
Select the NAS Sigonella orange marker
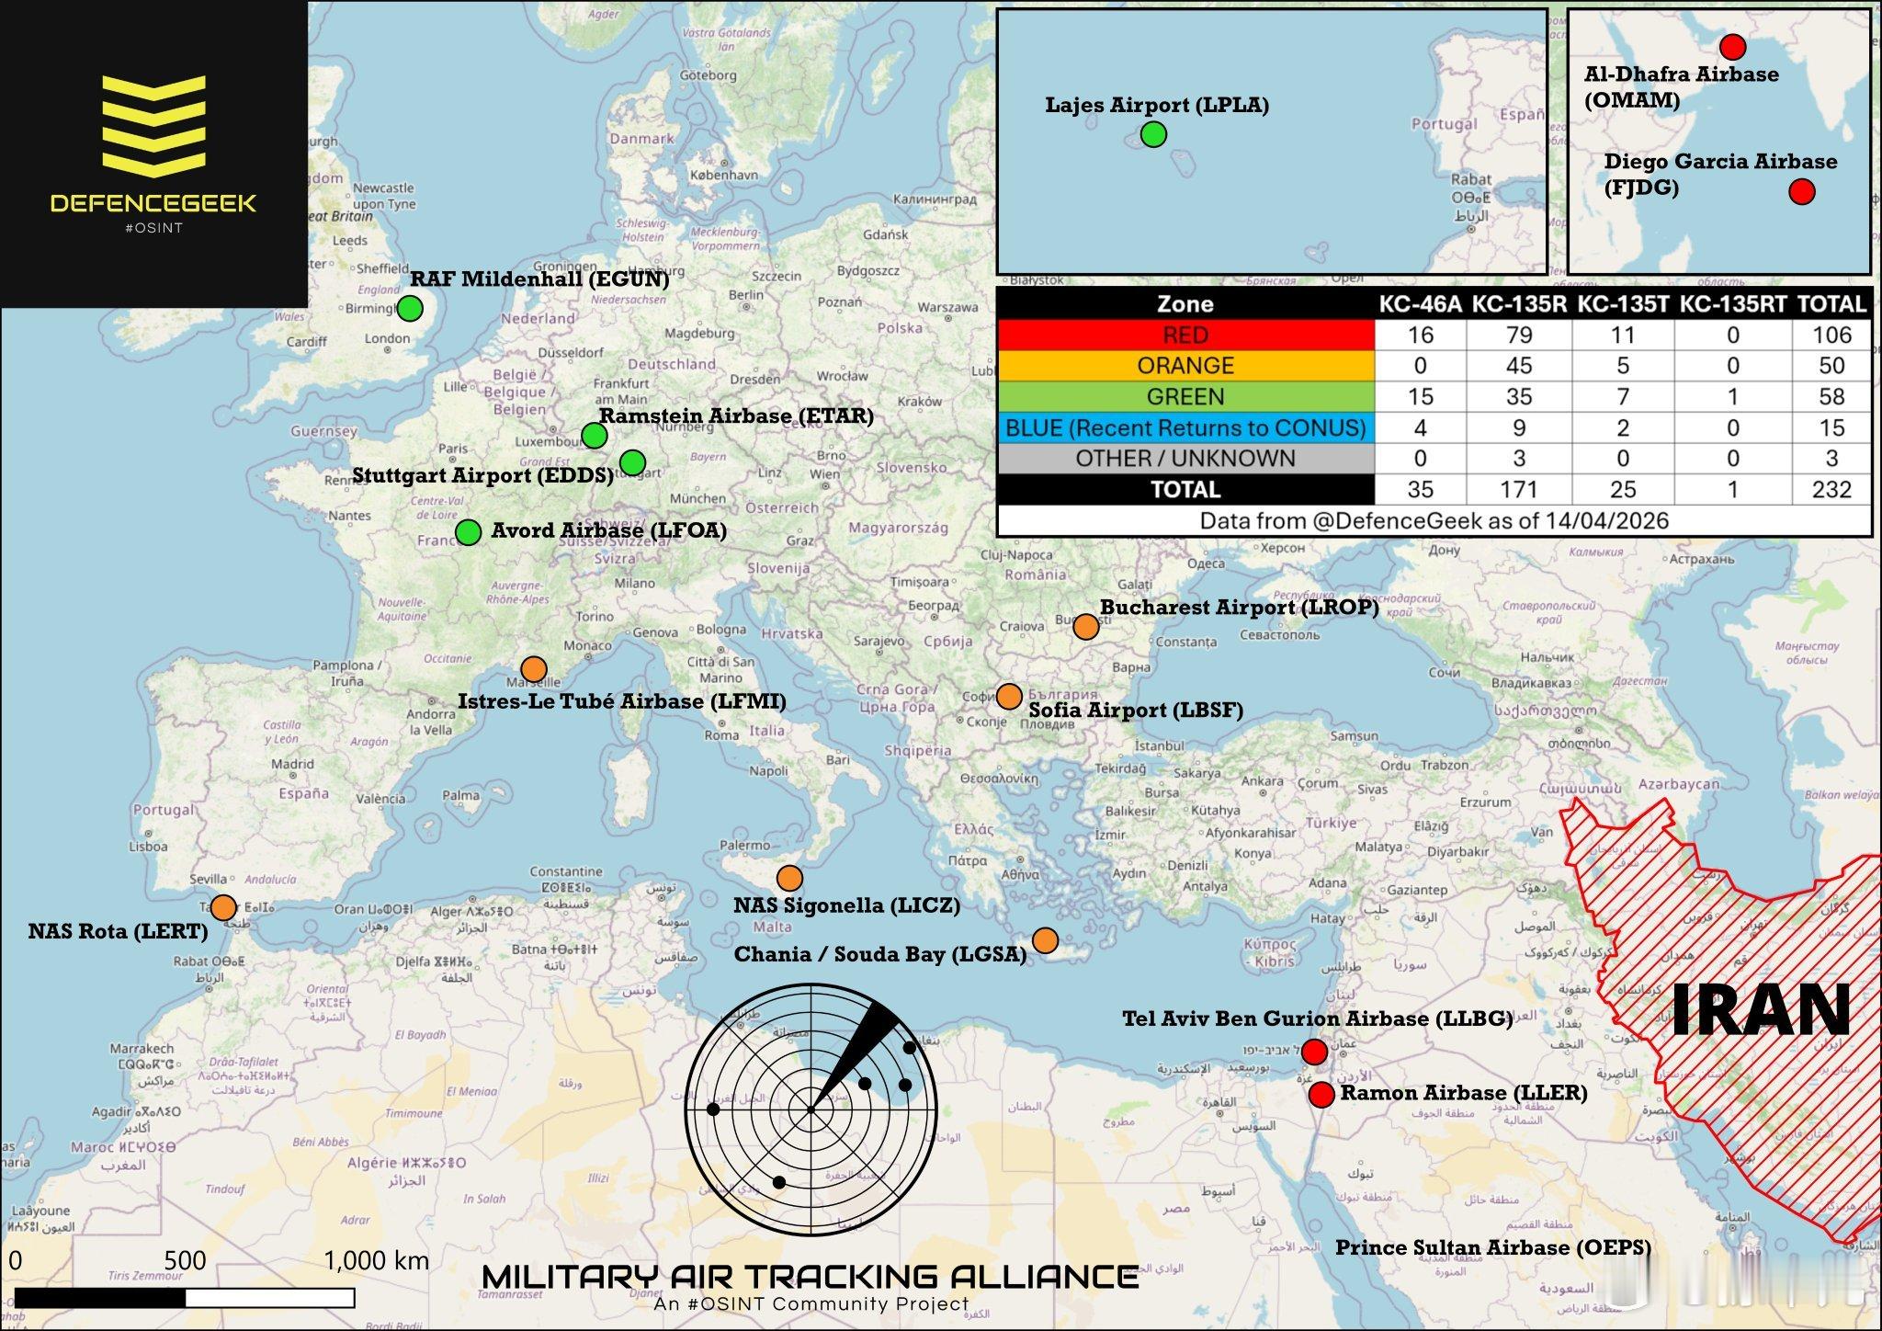(x=789, y=877)
